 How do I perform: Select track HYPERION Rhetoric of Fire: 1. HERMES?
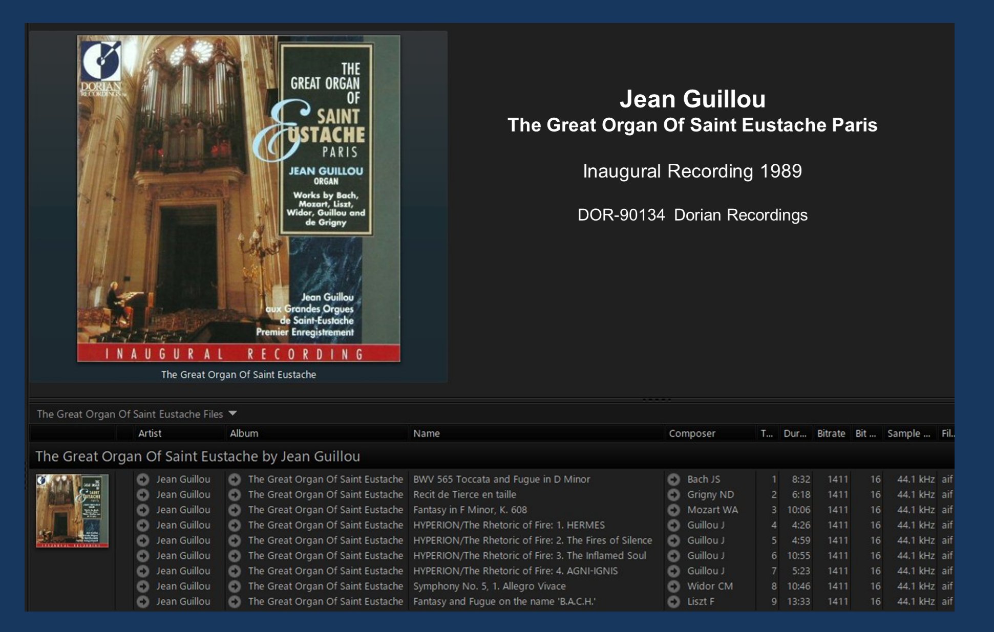tap(509, 525)
